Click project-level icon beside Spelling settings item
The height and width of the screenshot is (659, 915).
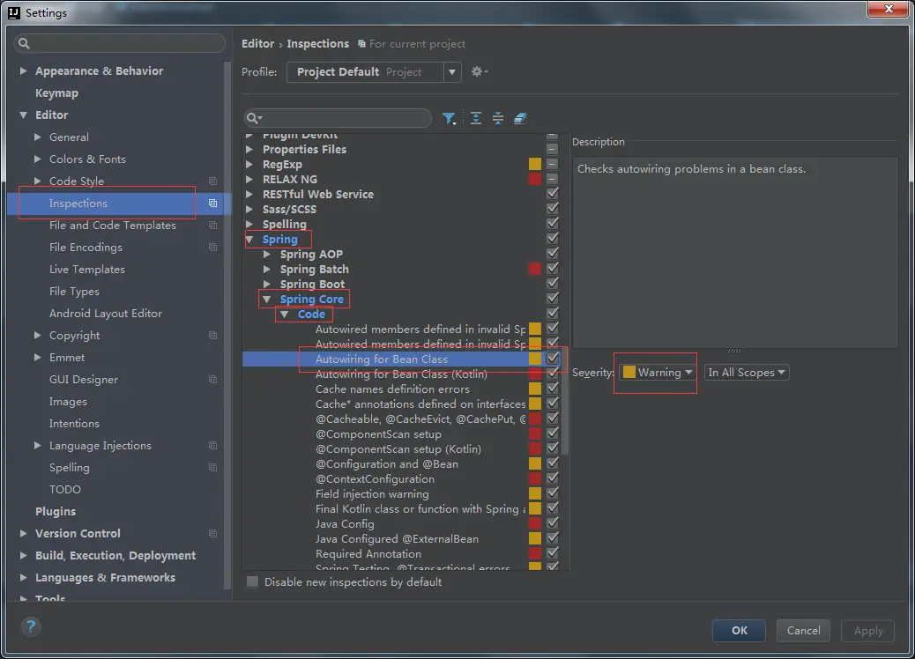tap(213, 468)
